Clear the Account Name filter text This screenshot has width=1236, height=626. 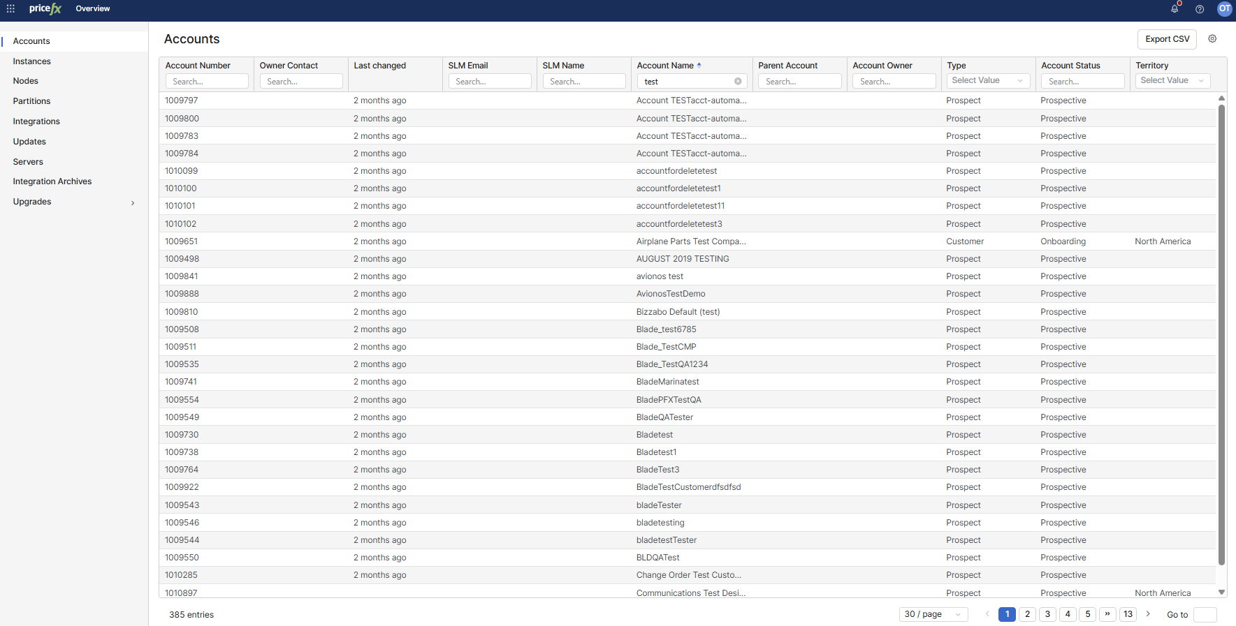[x=738, y=82]
